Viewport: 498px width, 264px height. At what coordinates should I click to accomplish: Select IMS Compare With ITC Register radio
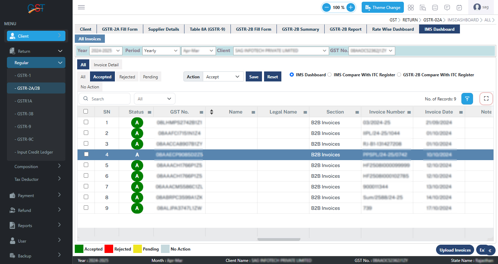(x=329, y=75)
